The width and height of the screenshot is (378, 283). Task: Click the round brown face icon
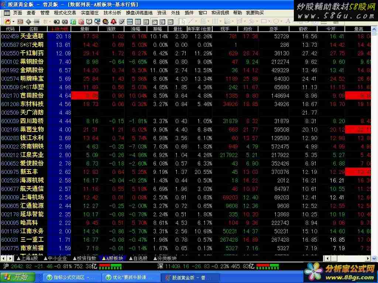105,22
